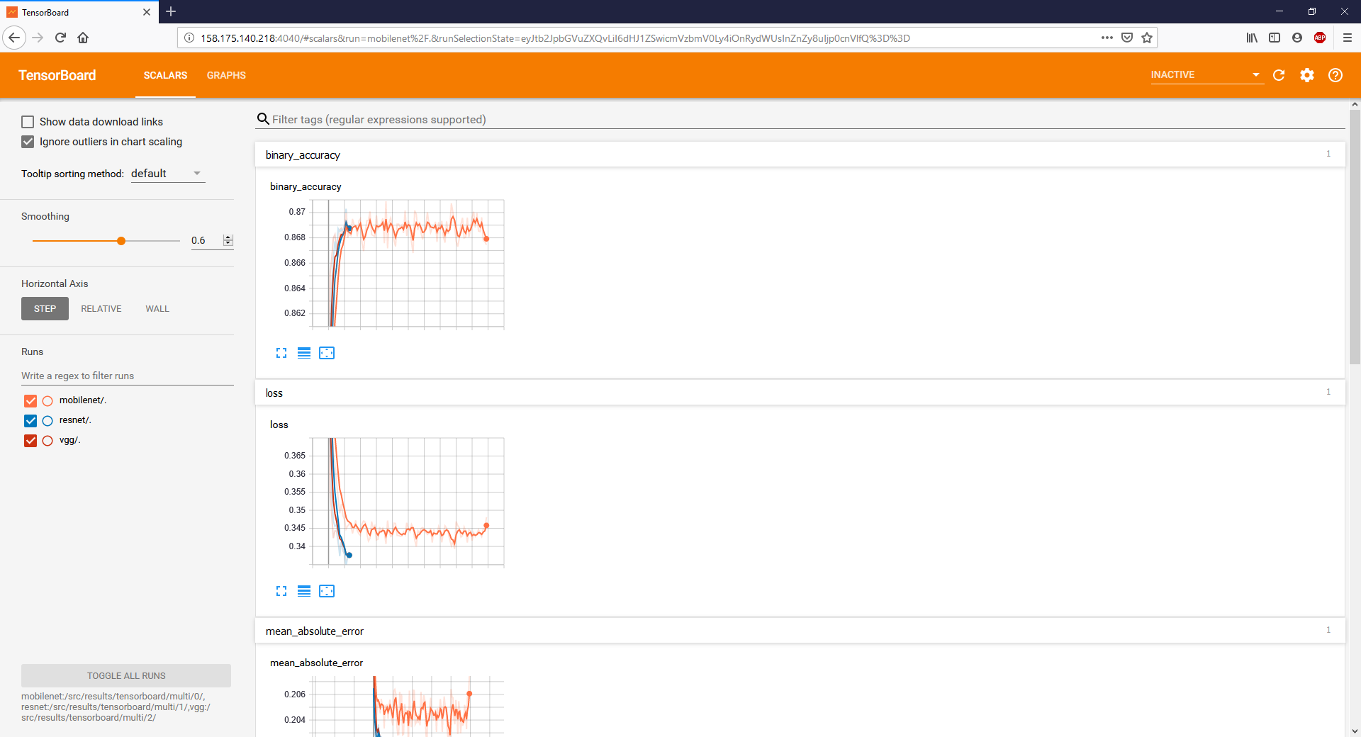The height and width of the screenshot is (737, 1361).
Task: Switch to the SCALARS tab
Action: [165, 75]
